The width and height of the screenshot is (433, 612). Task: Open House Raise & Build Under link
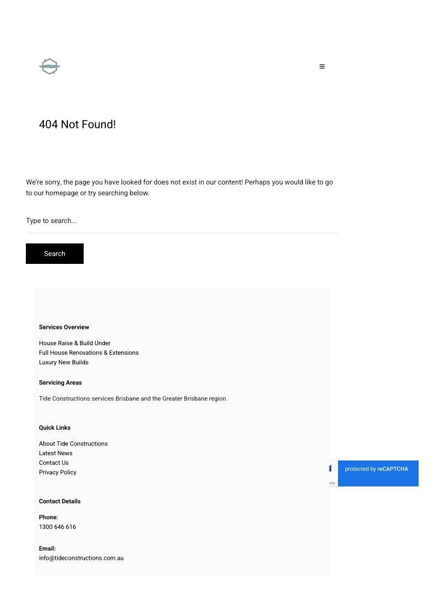click(75, 343)
